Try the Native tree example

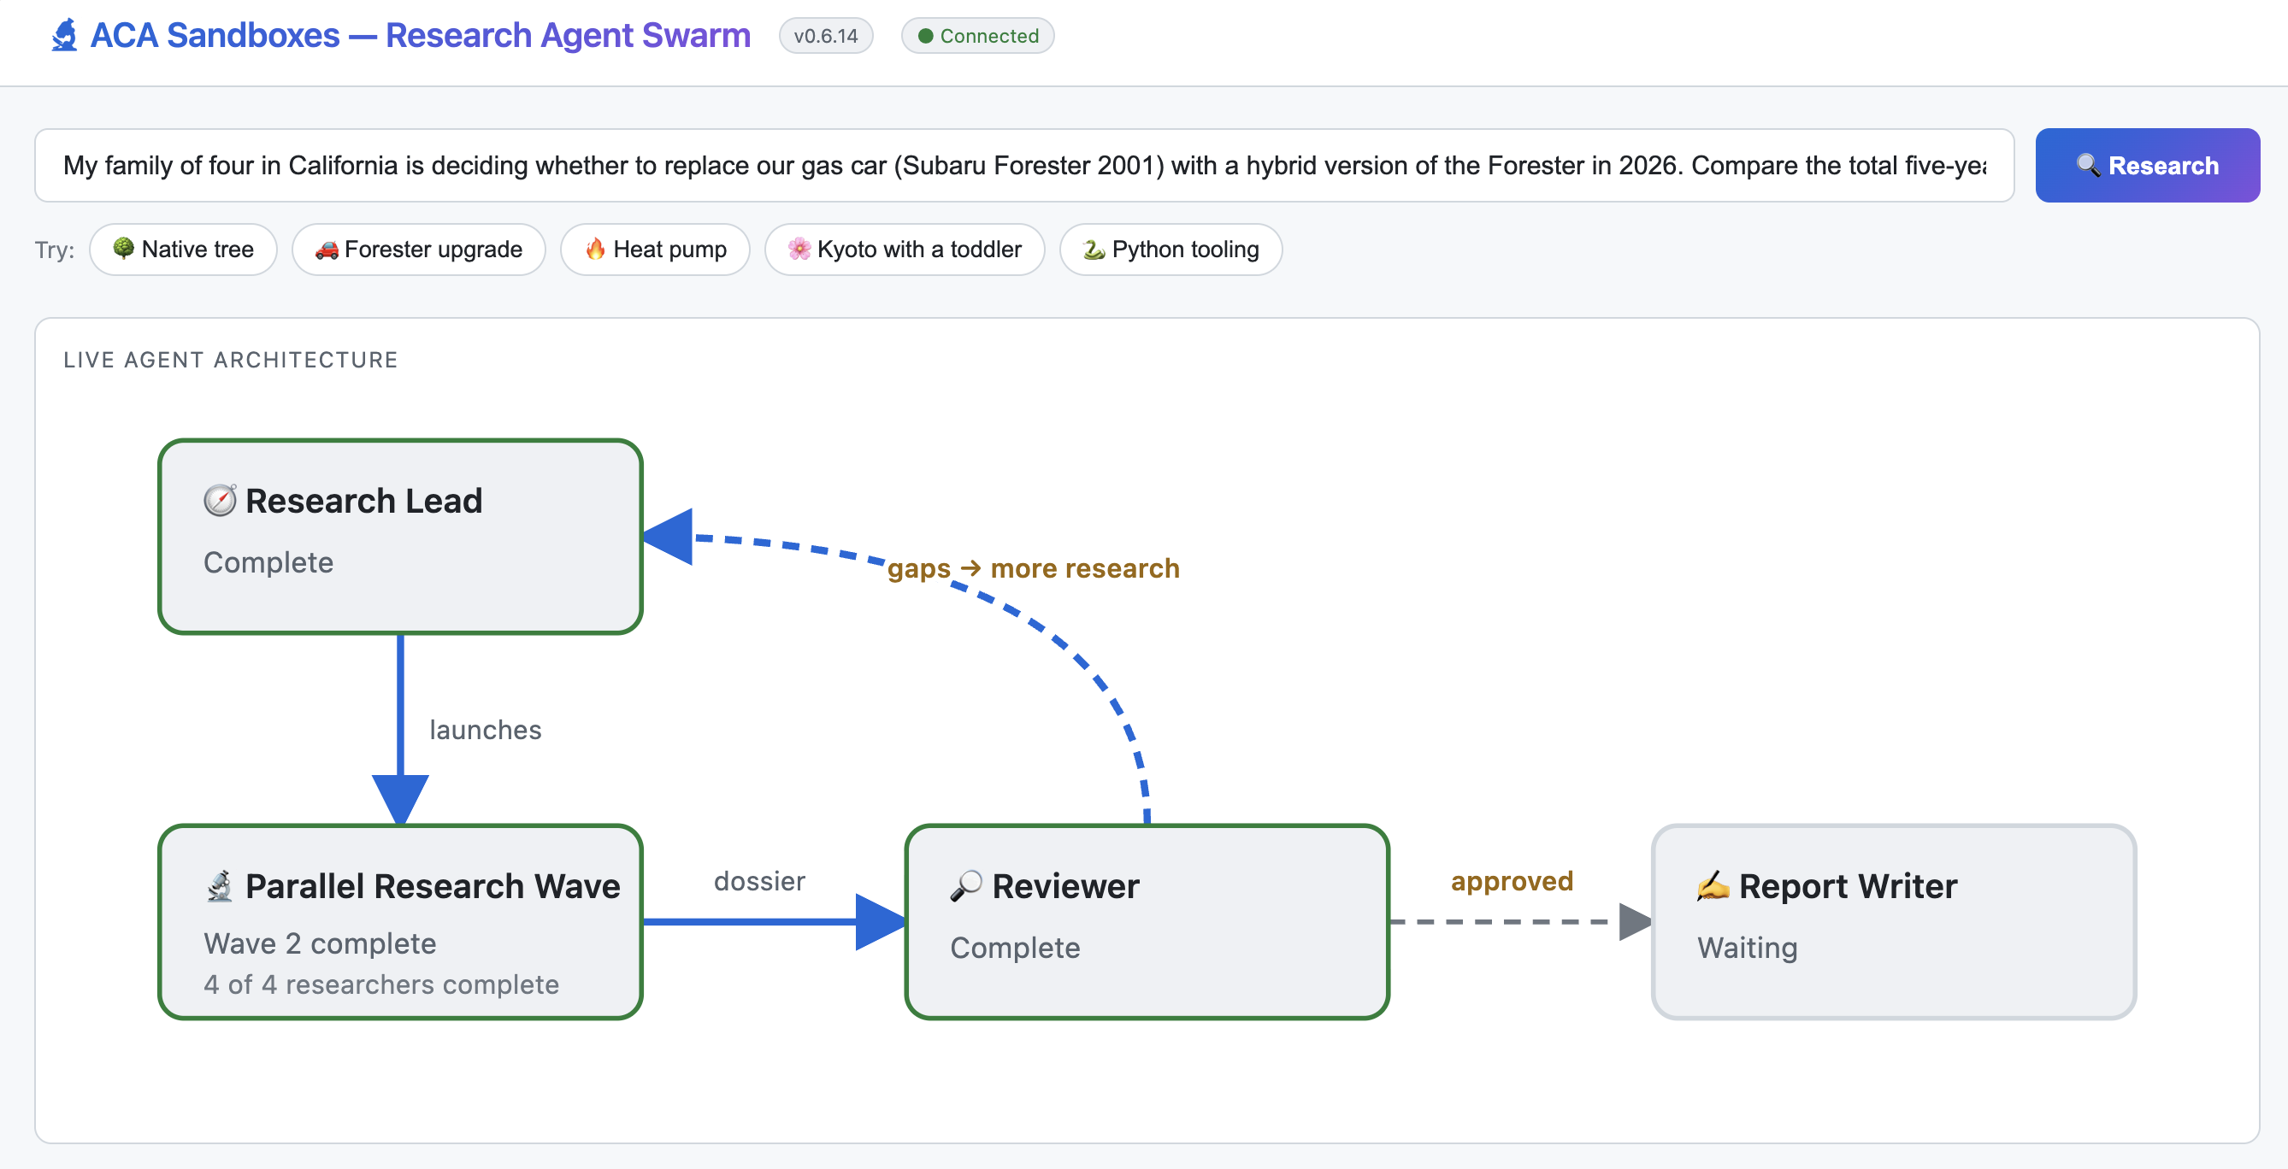(x=183, y=250)
